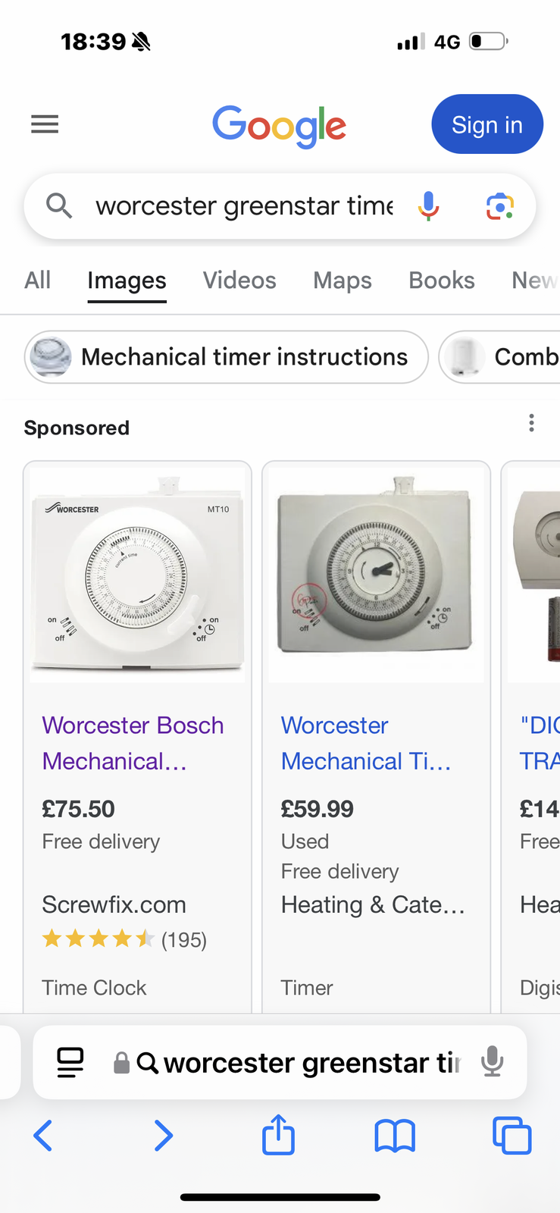The image size is (560, 1213).
Task: Tap the Google search input field
Action: tap(242, 205)
